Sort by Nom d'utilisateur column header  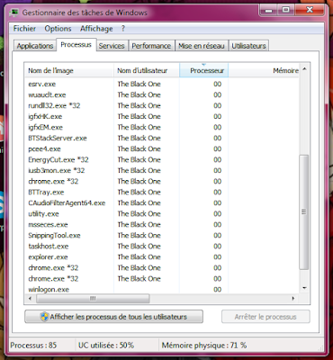pos(147,71)
